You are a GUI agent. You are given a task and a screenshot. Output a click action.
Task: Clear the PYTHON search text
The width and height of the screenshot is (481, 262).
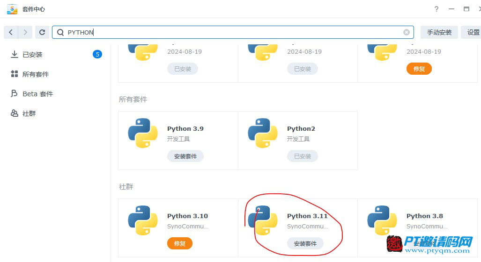coord(407,32)
